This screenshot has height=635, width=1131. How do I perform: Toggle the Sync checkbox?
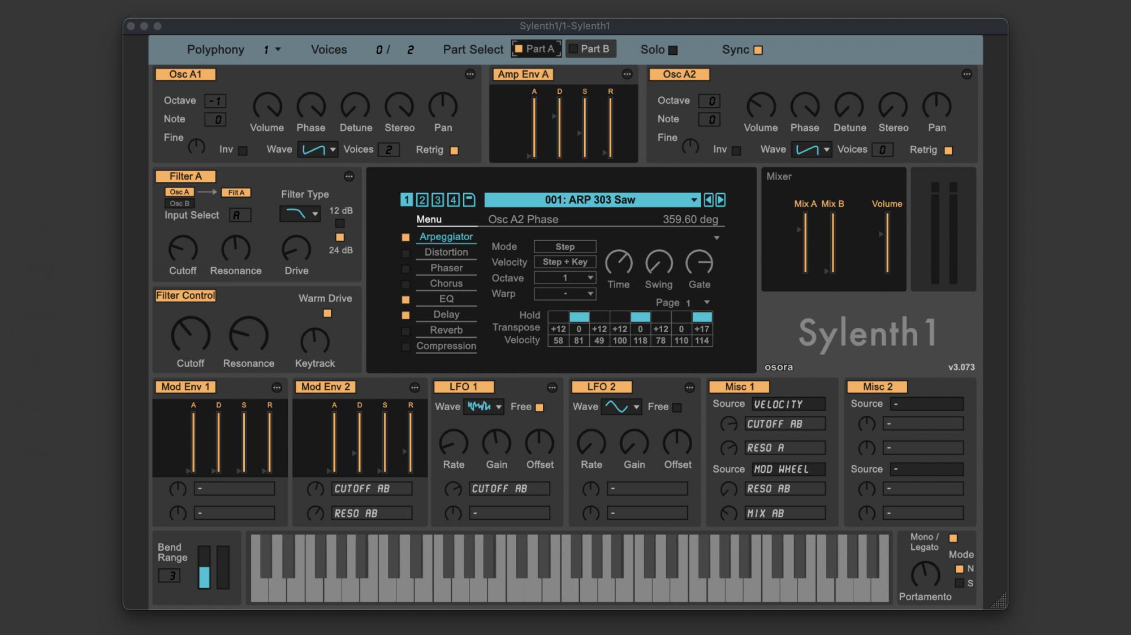[758, 50]
